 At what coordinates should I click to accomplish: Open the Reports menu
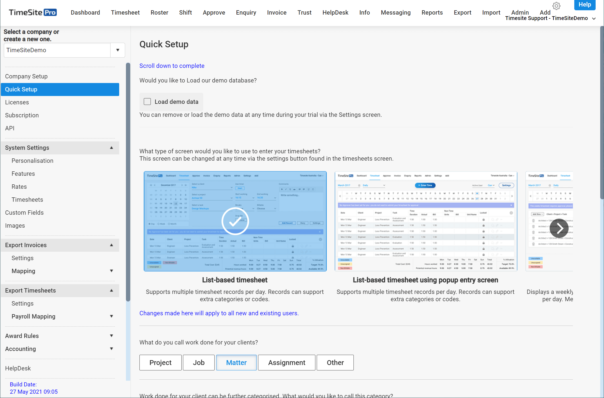click(x=432, y=12)
